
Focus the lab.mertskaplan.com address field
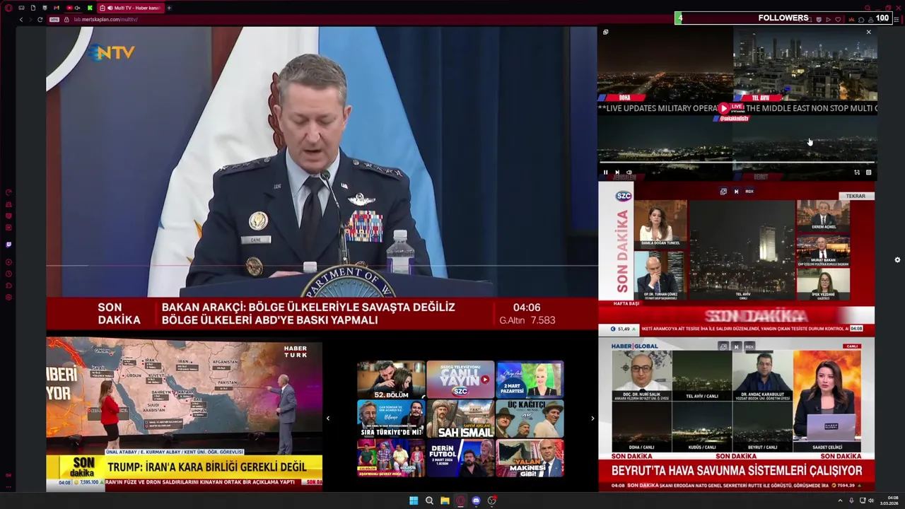point(105,19)
